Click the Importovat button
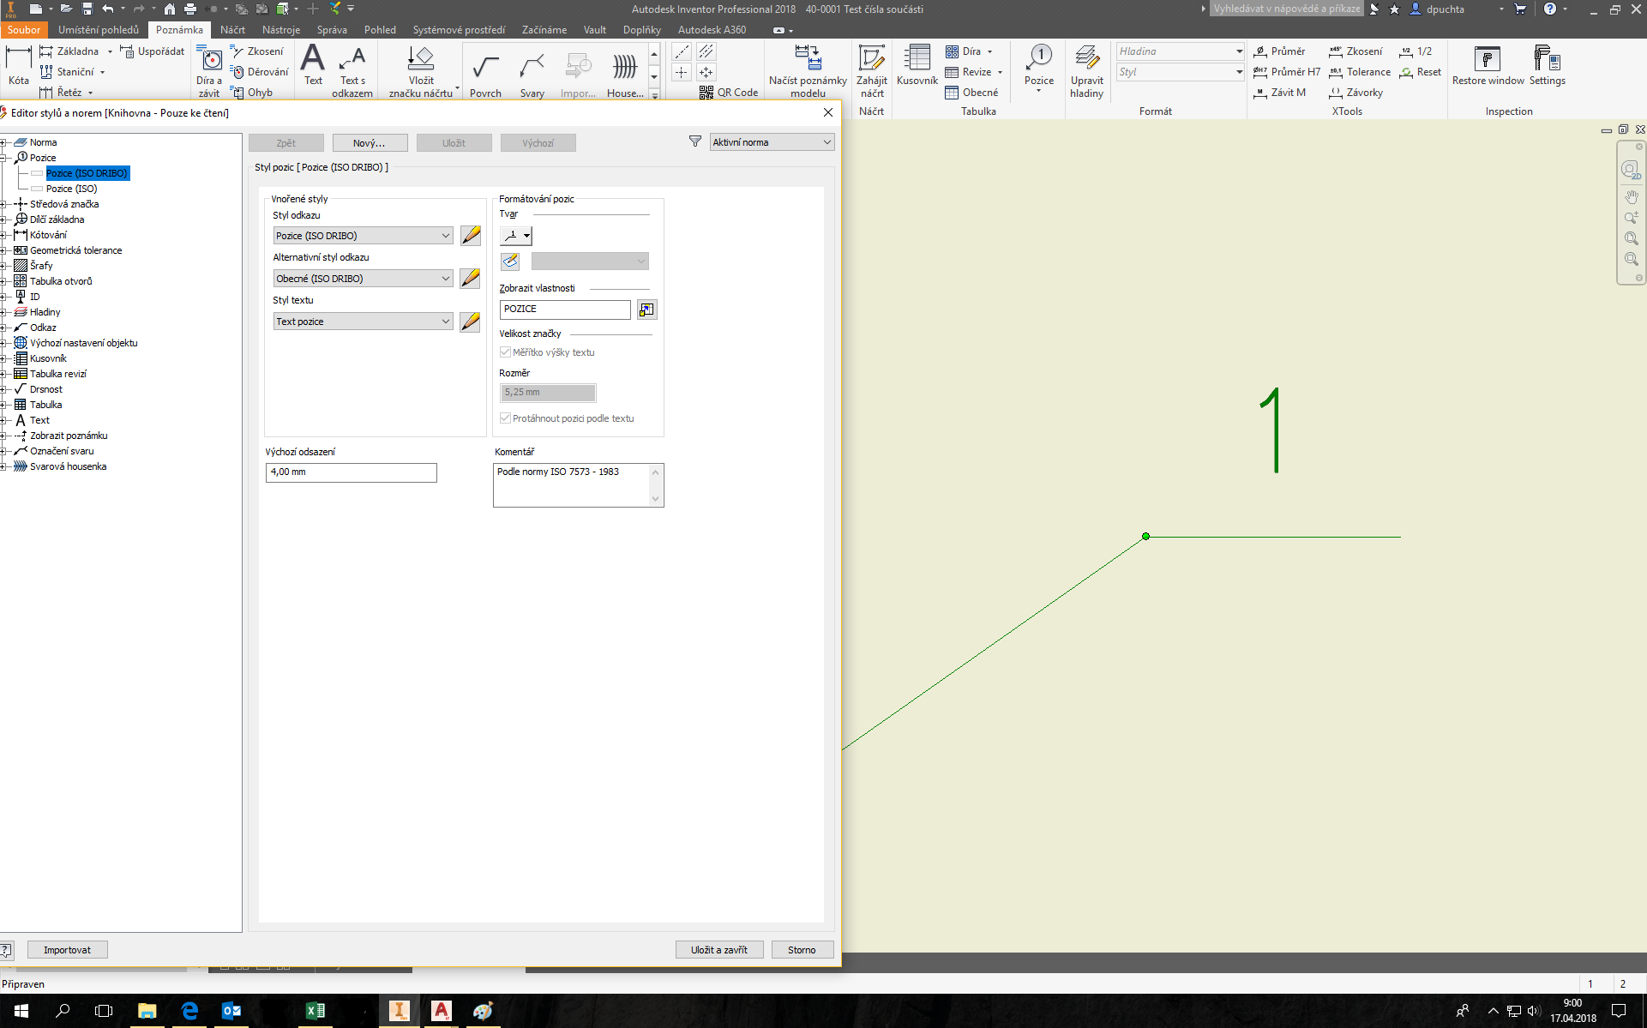The image size is (1647, 1028). (x=67, y=950)
